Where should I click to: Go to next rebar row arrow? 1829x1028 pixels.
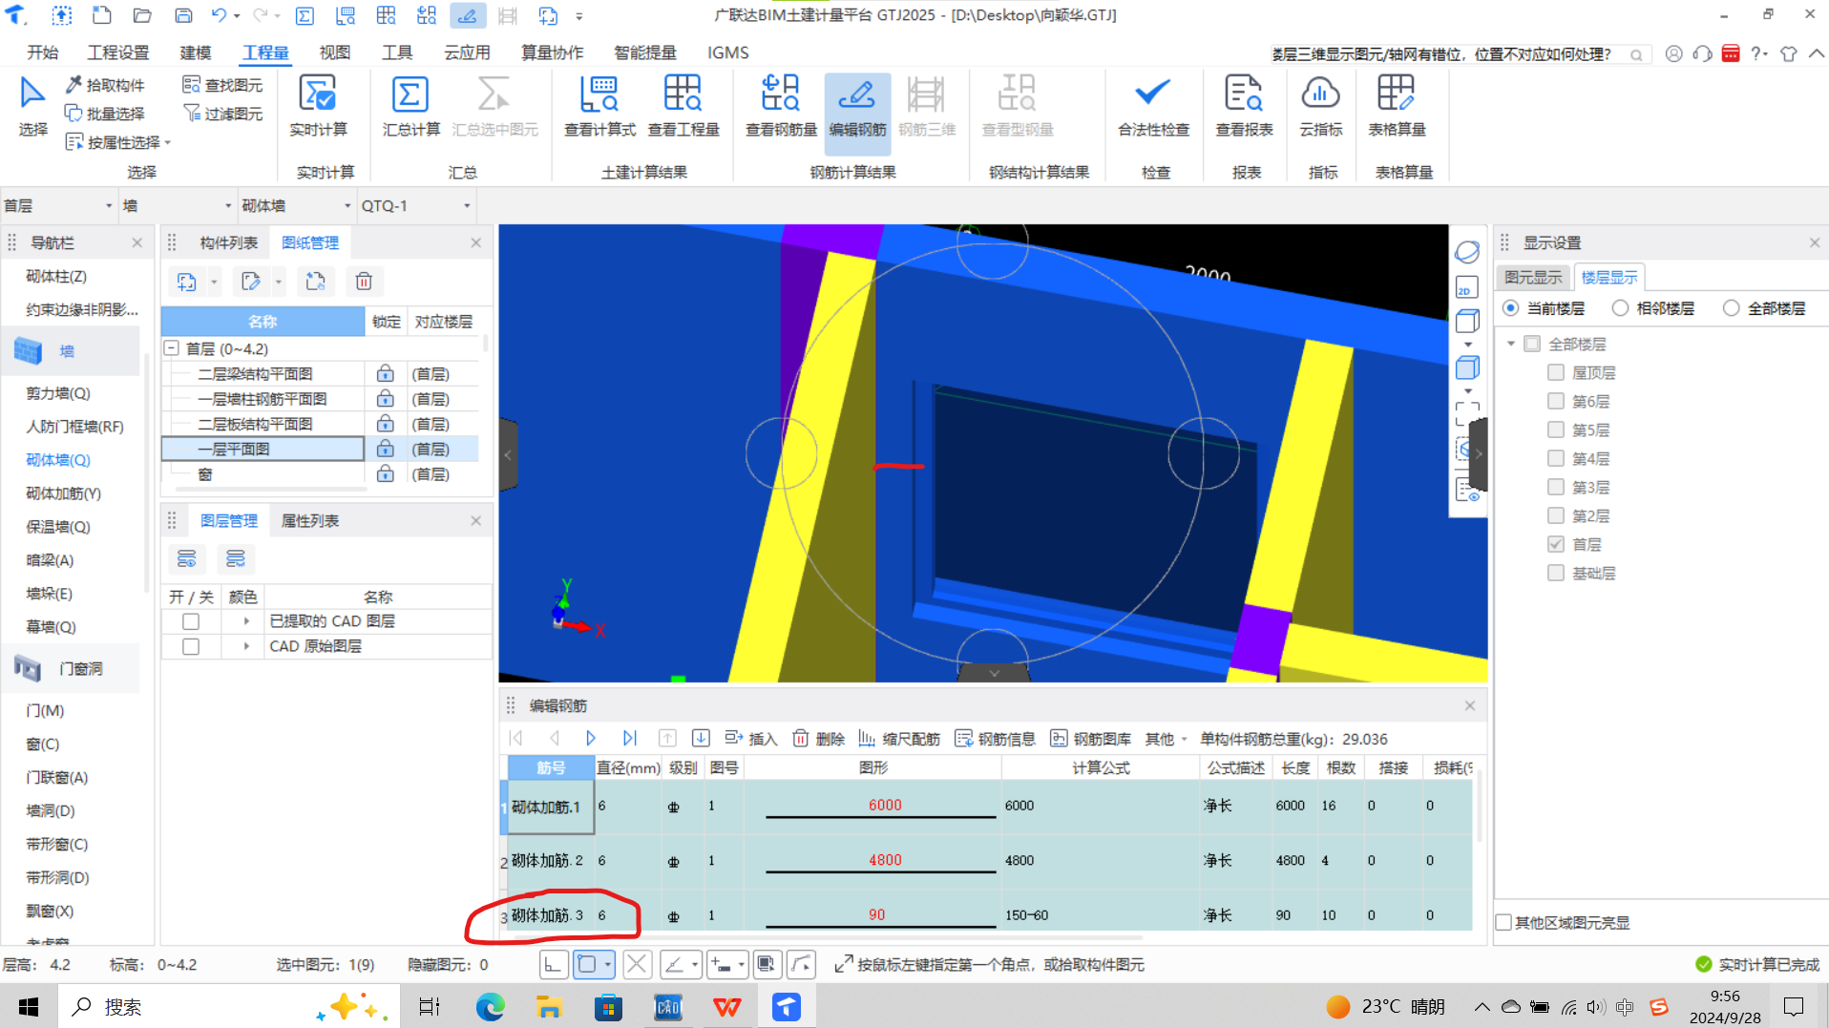click(591, 738)
